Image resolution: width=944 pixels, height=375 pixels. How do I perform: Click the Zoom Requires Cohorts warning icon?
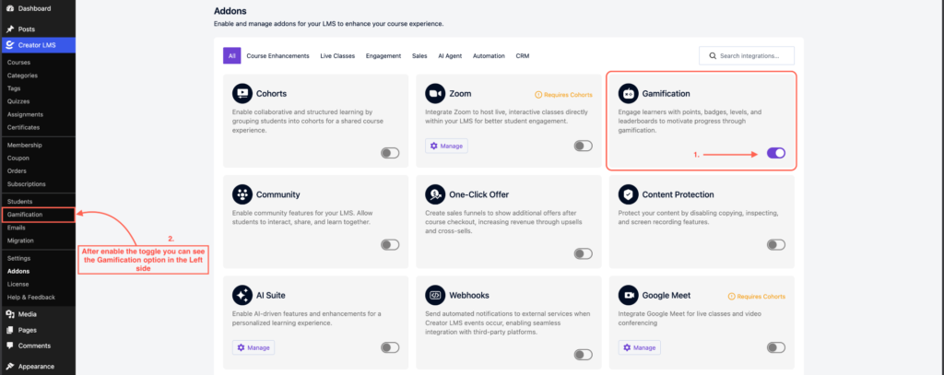click(x=538, y=95)
